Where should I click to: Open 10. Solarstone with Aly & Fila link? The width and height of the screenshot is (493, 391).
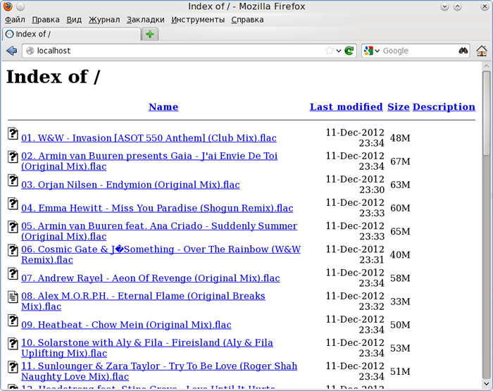[146, 348]
